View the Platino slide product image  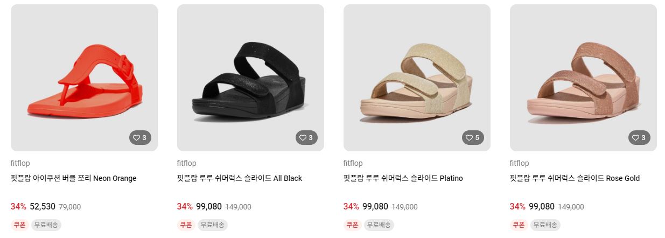(x=417, y=78)
